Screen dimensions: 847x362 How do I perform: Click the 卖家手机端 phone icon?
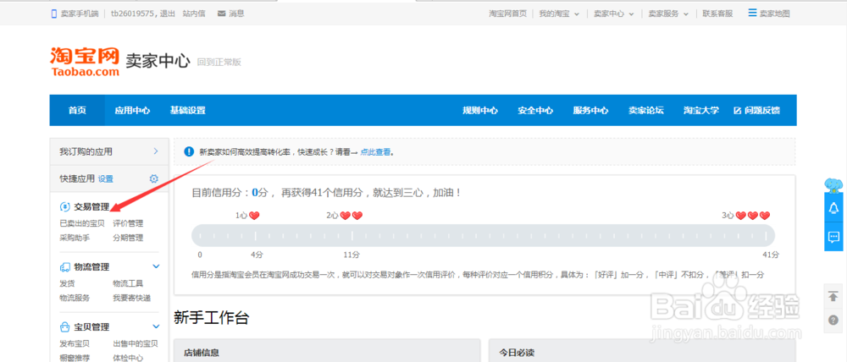(53, 14)
